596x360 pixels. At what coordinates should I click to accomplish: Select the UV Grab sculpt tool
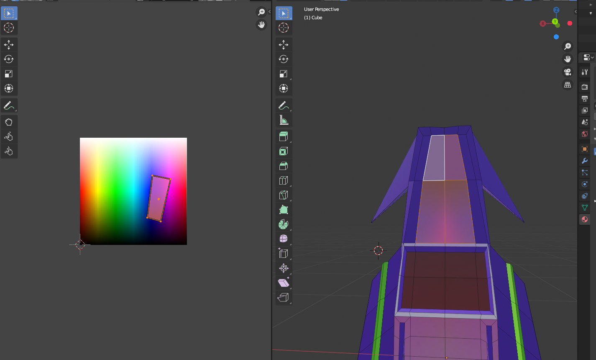coord(9,122)
